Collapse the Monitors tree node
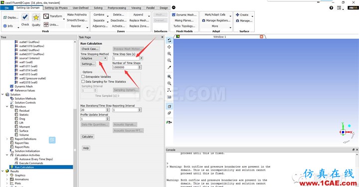359x187 pixels. 7,106
